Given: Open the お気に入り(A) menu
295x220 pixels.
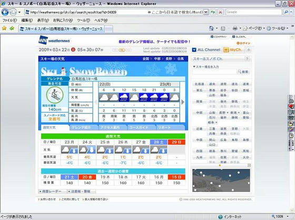Looking at the screenshot, I should click(63, 20).
